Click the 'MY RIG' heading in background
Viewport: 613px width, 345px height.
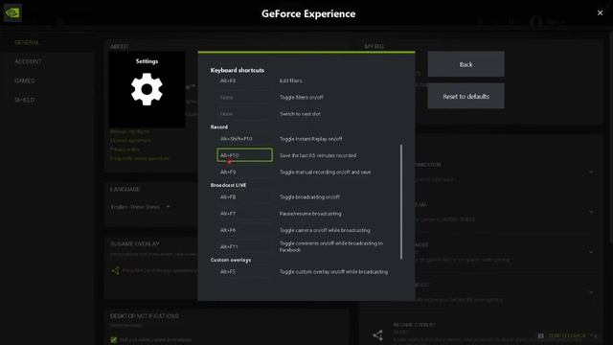point(374,47)
